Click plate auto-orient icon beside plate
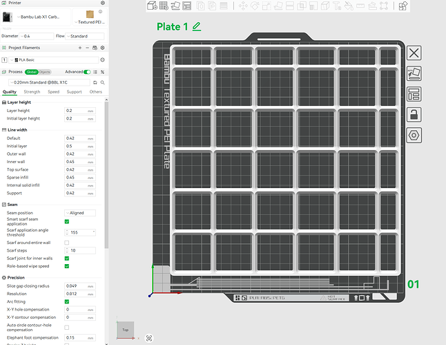The width and height of the screenshot is (446, 345). 414,73
